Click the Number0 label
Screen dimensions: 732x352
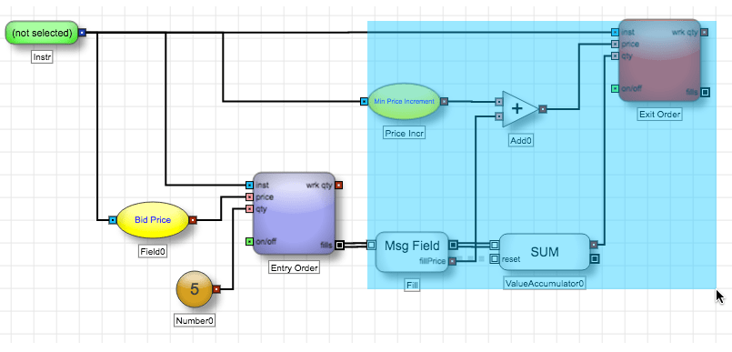point(195,321)
